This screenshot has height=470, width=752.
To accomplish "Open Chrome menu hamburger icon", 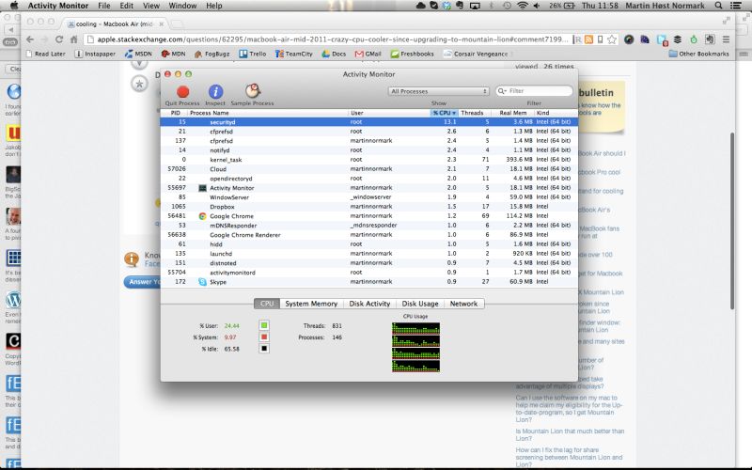I will [x=726, y=39].
